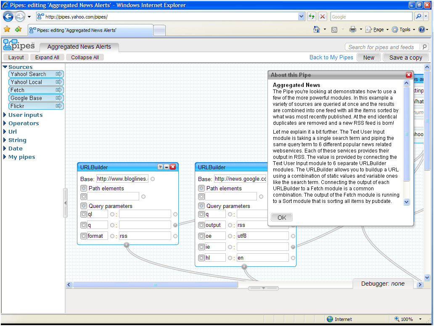Minimize the bloglines URLBuilder module
This screenshot has width=434, height=326.
pyautogui.click(x=167, y=167)
